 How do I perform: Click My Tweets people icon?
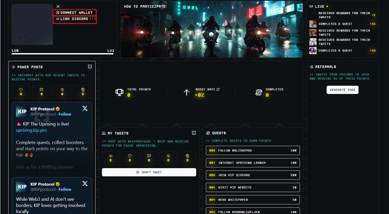coord(104,133)
